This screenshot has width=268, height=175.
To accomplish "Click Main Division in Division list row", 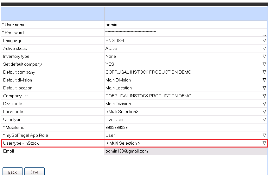I will pos(118,104).
